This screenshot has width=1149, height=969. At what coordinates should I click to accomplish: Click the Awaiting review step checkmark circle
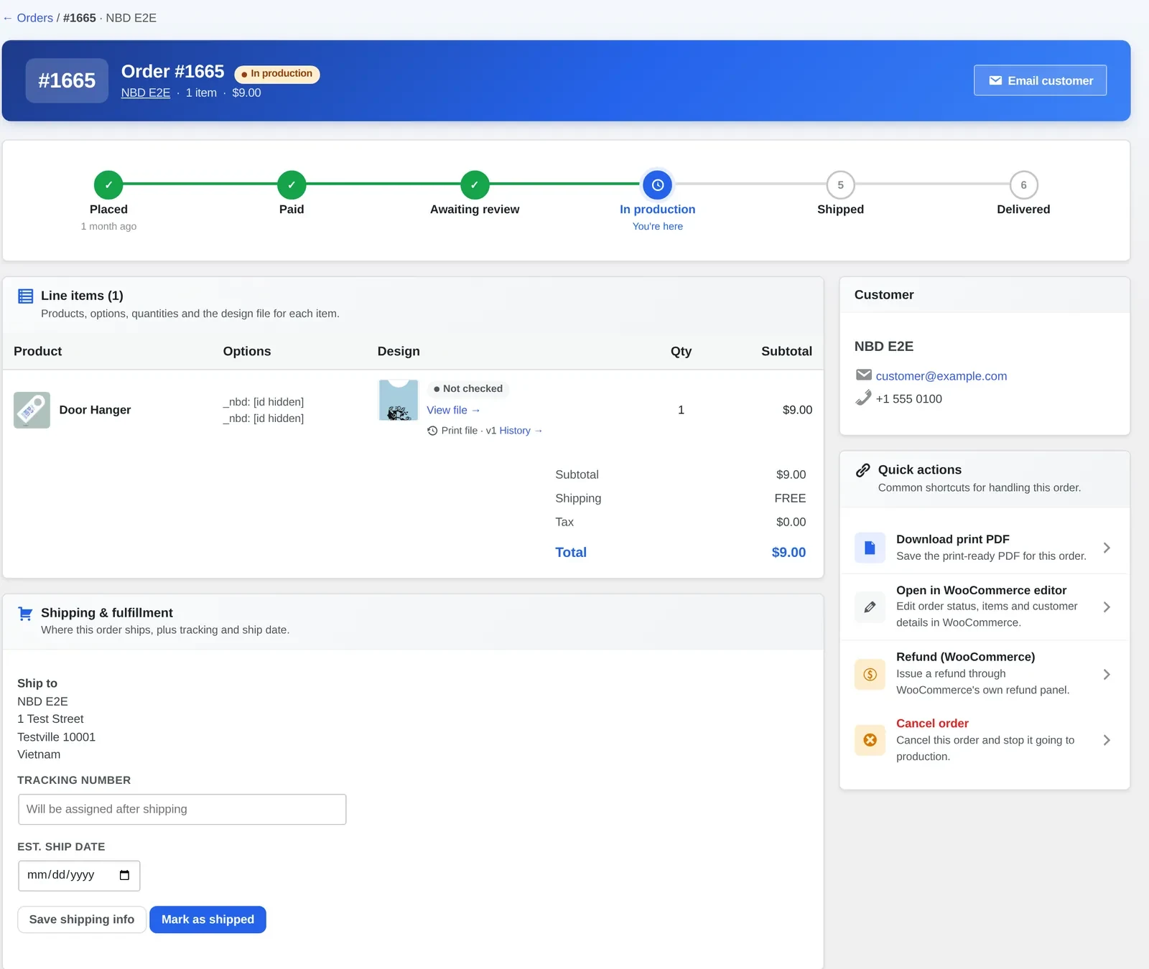(475, 184)
